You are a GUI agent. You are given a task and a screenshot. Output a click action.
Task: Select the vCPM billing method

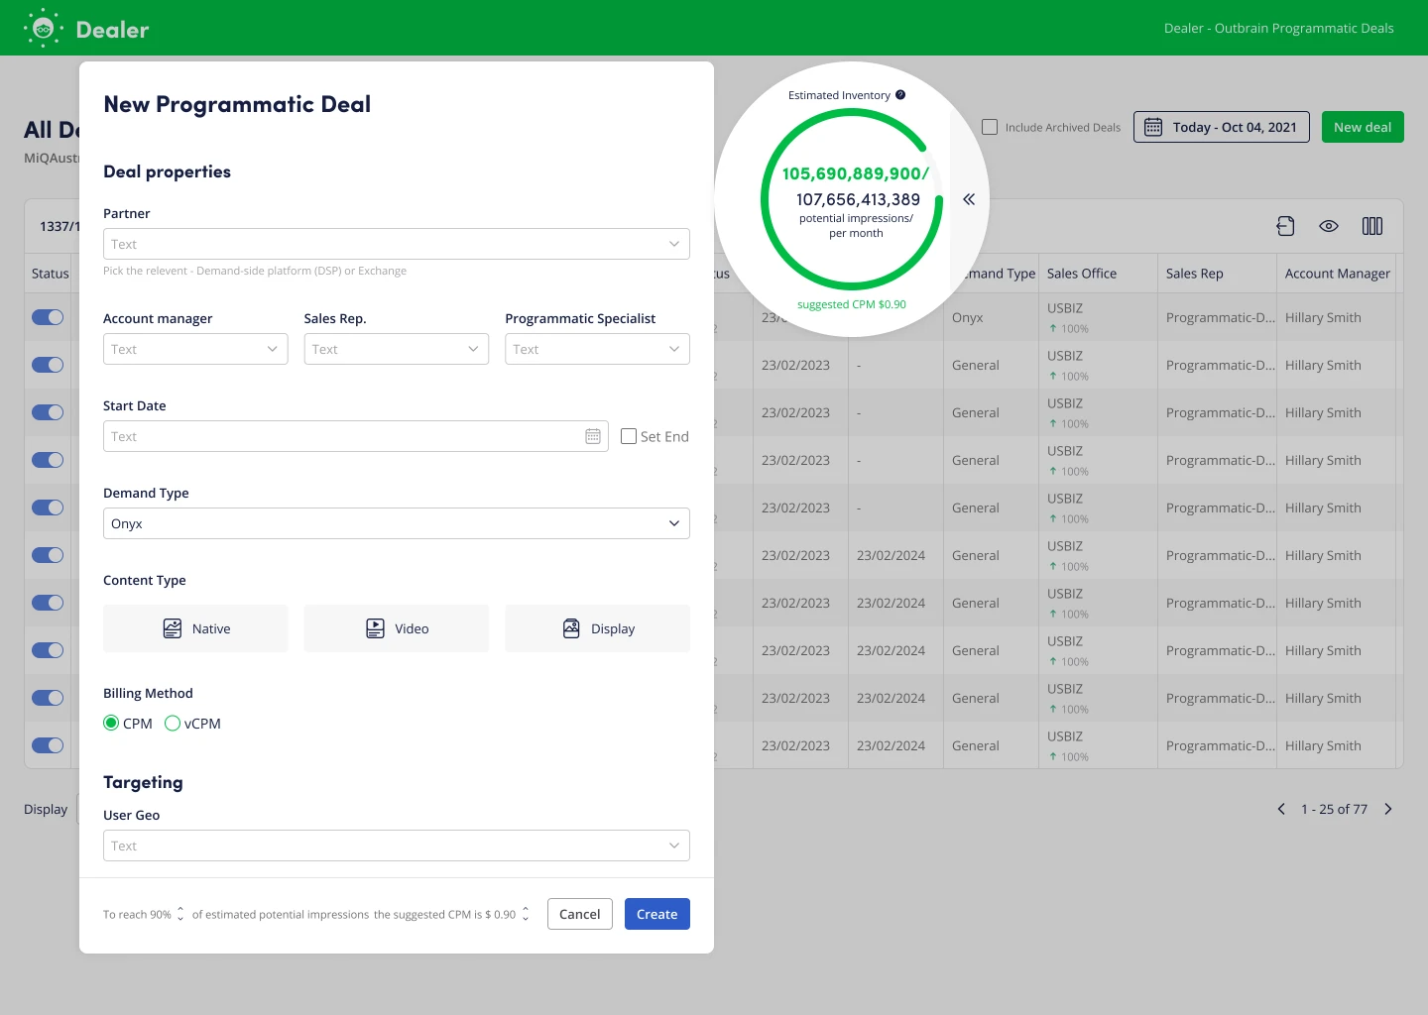tap(173, 724)
